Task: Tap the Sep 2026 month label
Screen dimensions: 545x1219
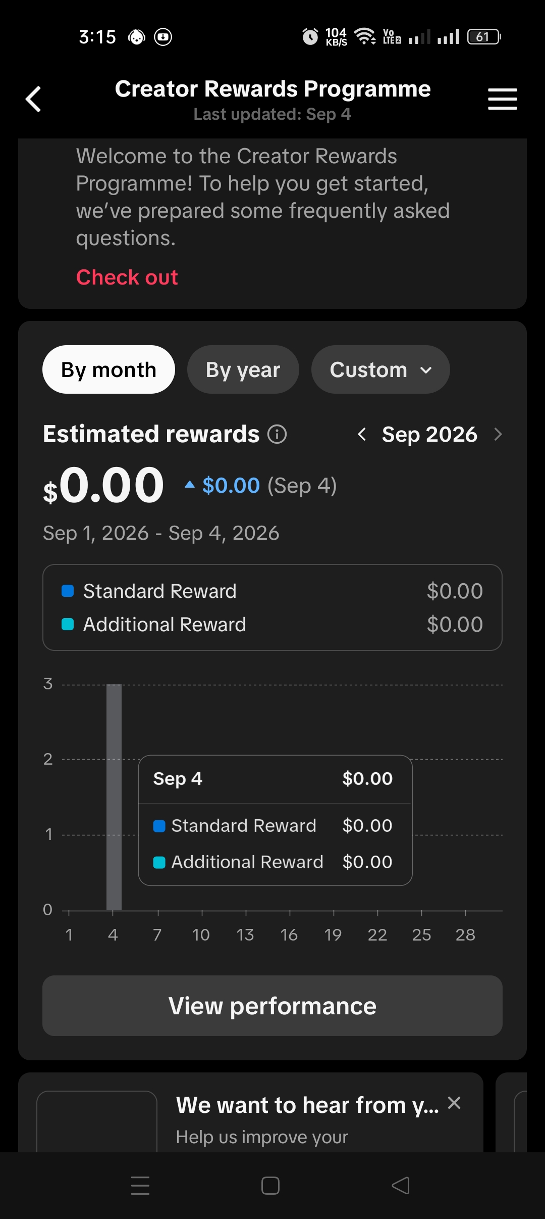Action: click(429, 434)
